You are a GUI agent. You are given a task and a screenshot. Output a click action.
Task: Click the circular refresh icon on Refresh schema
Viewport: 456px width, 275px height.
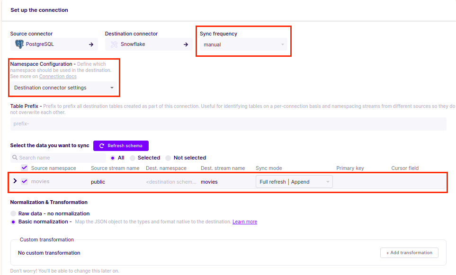tap(101, 145)
